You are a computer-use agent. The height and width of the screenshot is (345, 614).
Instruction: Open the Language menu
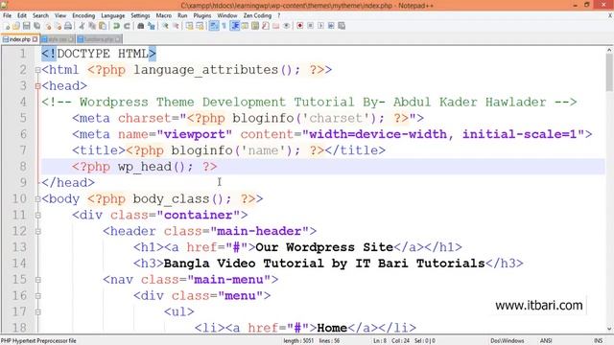coord(113,15)
